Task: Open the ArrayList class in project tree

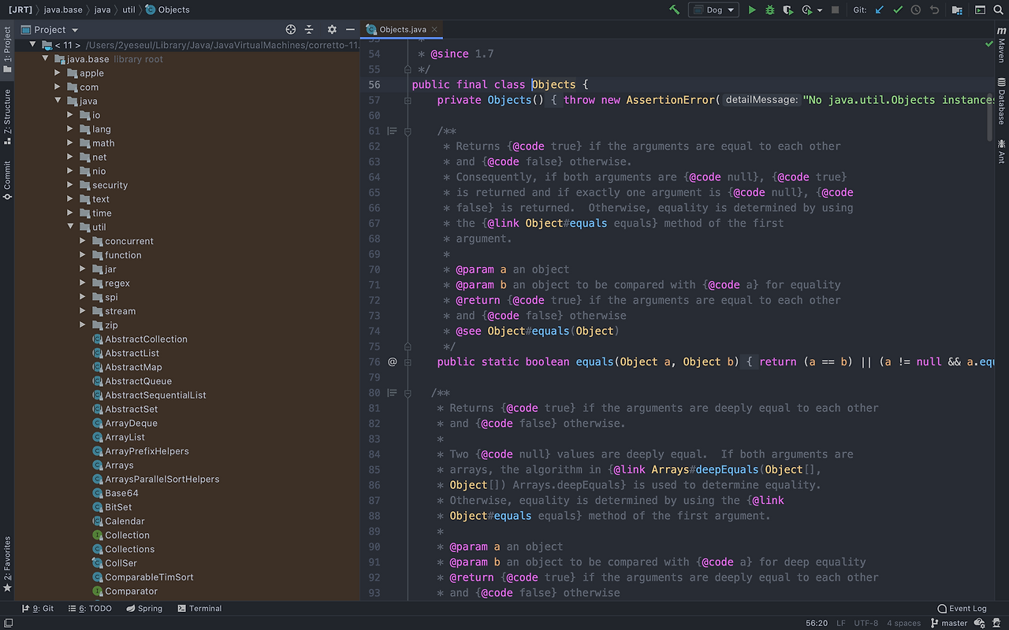Action: click(x=125, y=437)
